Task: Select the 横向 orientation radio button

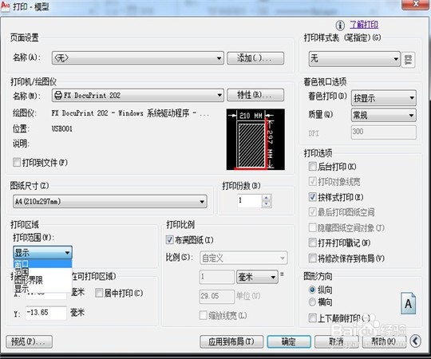Action: pyautogui.click(x=312, y=302)
